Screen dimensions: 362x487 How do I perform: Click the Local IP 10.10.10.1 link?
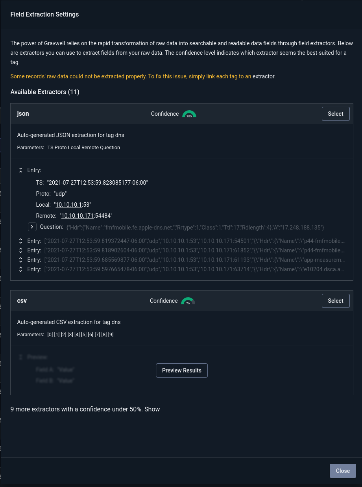[68, 205]
